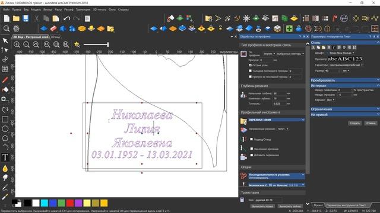
Task: Select the cyan color swatch
Action: pyautogui.click(x=45, y=203)
